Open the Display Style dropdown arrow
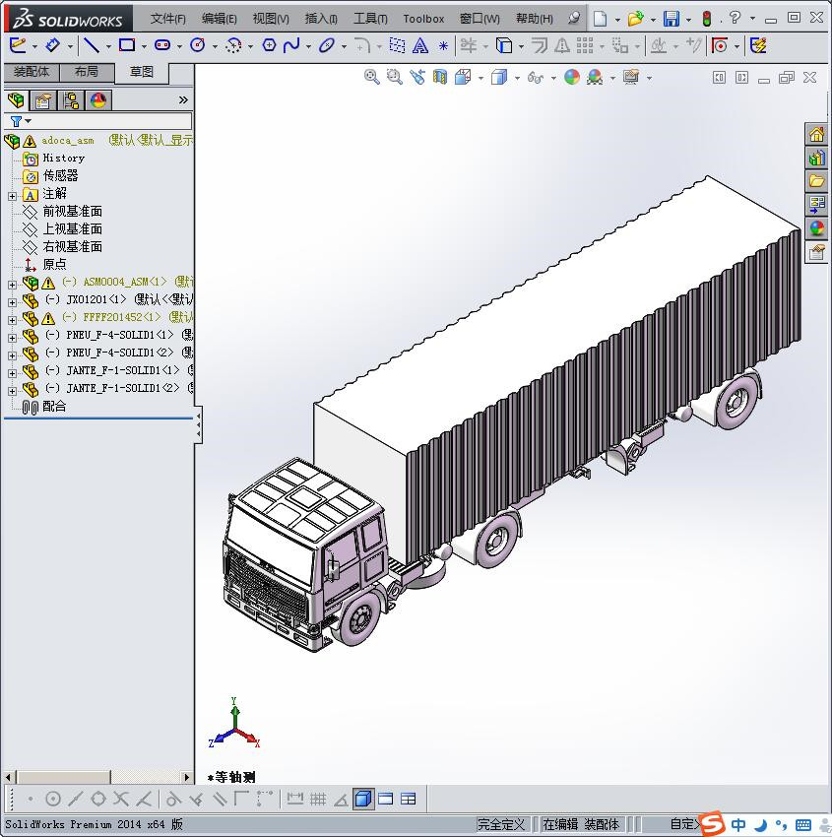Screen dimensions: 832x837 (x=517, y=79)
